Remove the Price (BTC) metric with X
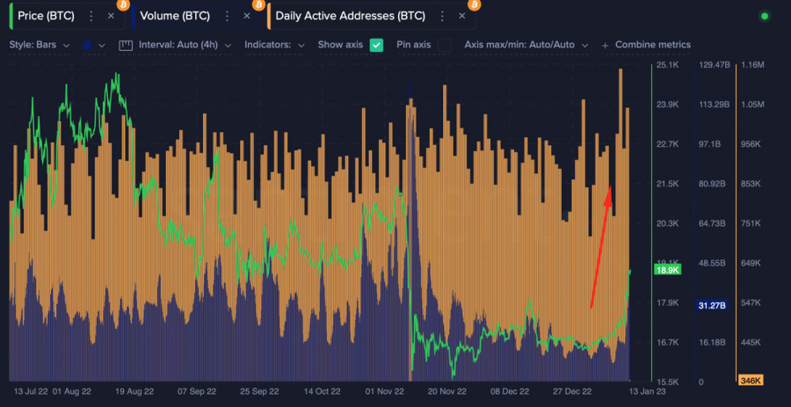Viewport: 791px width, 407px height. (x=111, y=16)
